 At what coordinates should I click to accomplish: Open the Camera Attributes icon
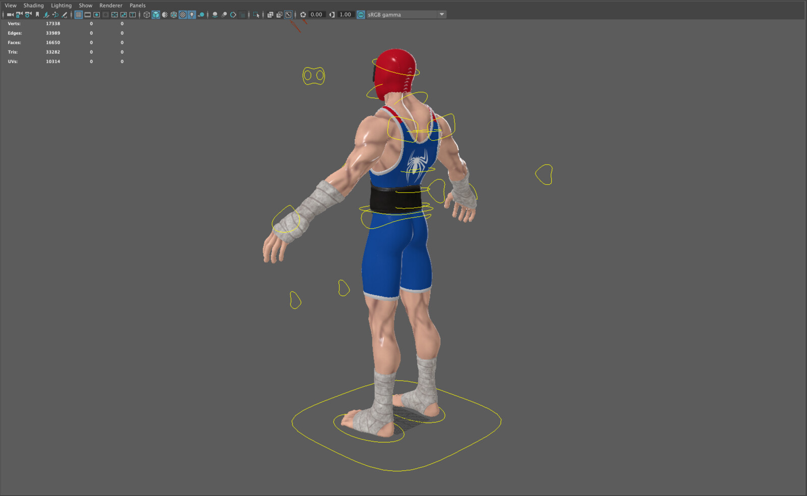tap(28, 15)
